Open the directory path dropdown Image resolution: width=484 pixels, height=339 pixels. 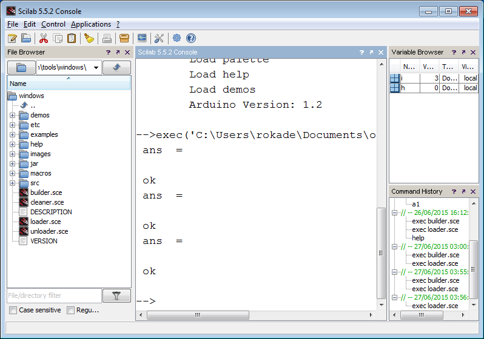[96, 67]
